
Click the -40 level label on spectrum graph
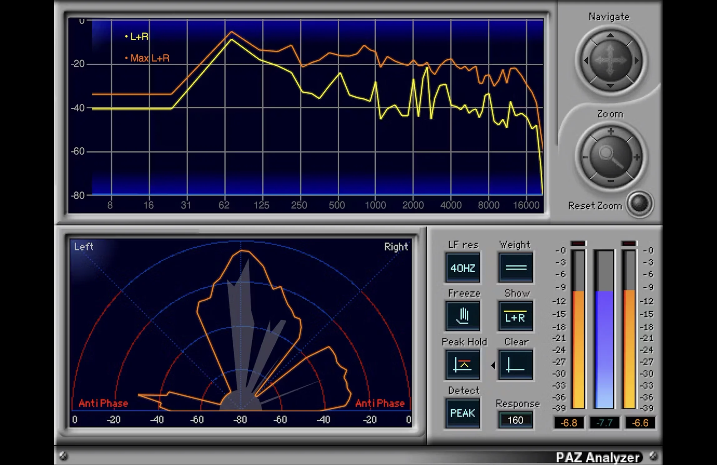(x=78, y=108)
